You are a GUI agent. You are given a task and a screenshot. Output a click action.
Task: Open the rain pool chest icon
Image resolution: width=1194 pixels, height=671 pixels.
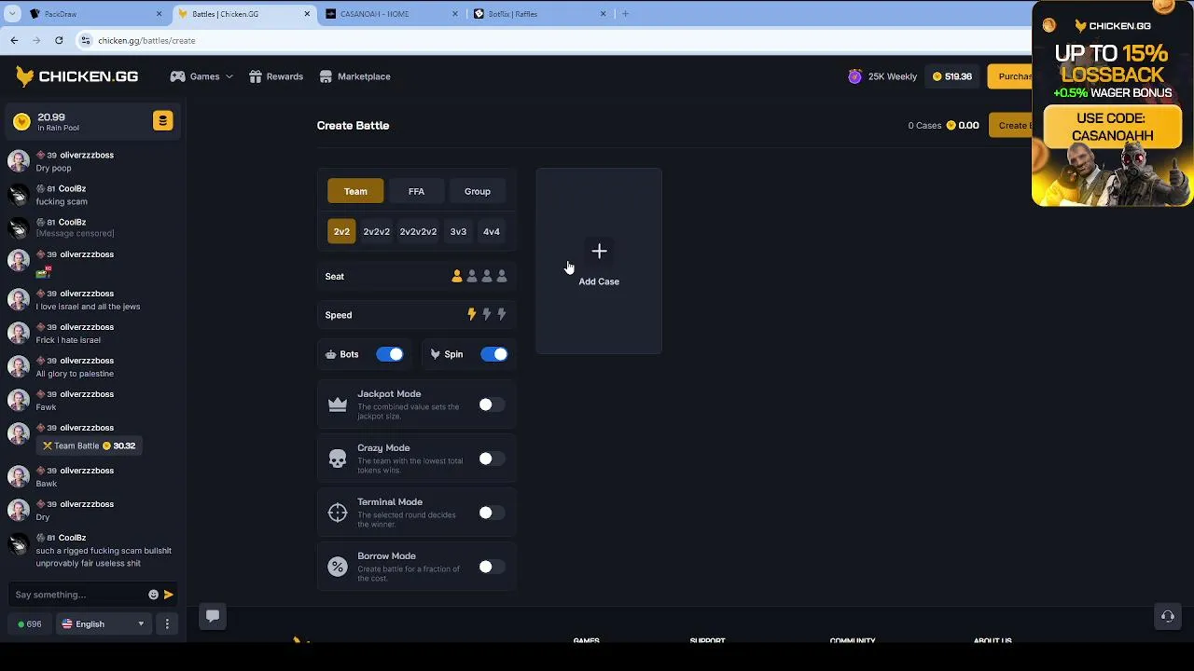coord(162,121)
